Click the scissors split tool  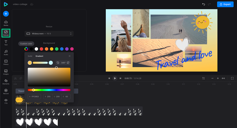(x=15, y=78)
